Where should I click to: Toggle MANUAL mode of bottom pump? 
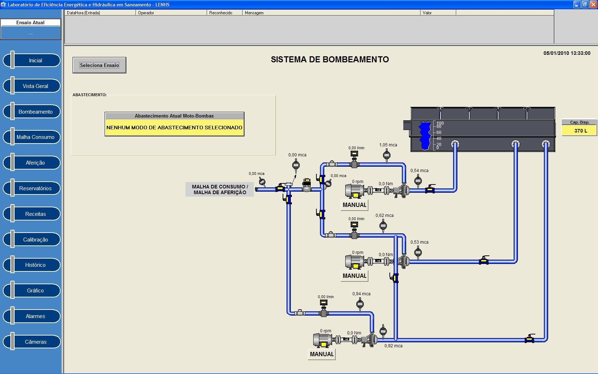[322, 354]
